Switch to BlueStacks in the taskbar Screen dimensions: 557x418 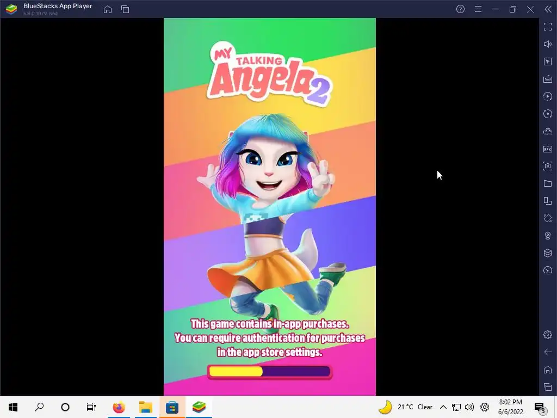coord(199,407)
